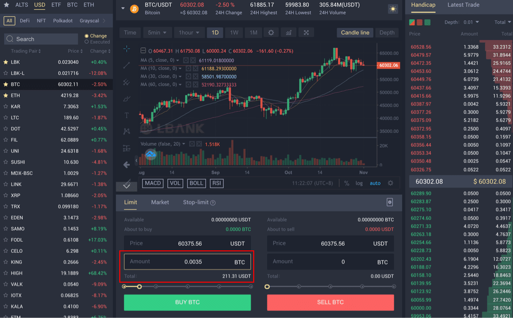The image size is (513, 318).
Task: Expand the trading pair selector arrow beside BTC/USDT
Action: pyautogui.click(x=123, y=8)
